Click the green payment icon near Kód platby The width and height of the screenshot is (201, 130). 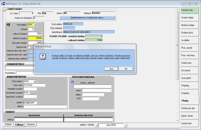click(8, 25)
